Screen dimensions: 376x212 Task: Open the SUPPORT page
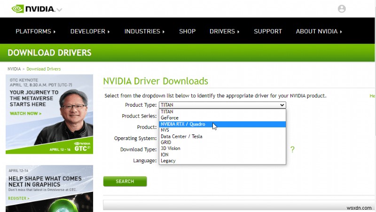tap(268, 31)
